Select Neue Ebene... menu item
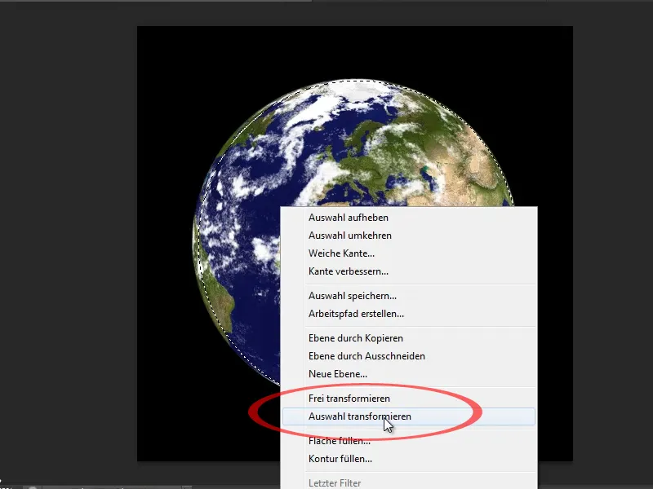This screenshot has width=653, height=489. (x=409, y=374)
